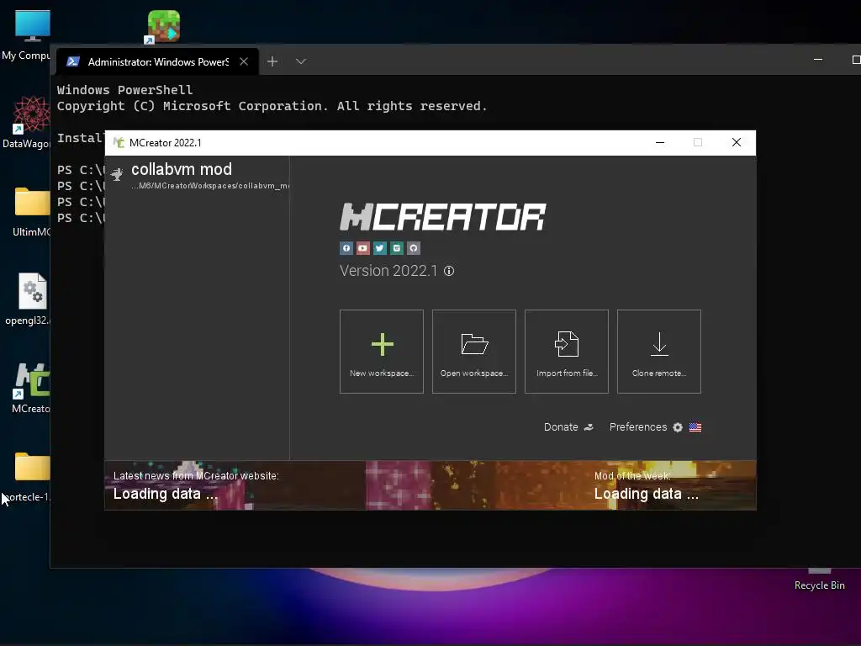Viewport: 861px width, 646px height.
Task: Minimize the Windows Terminal window
Action: (818, 60)
